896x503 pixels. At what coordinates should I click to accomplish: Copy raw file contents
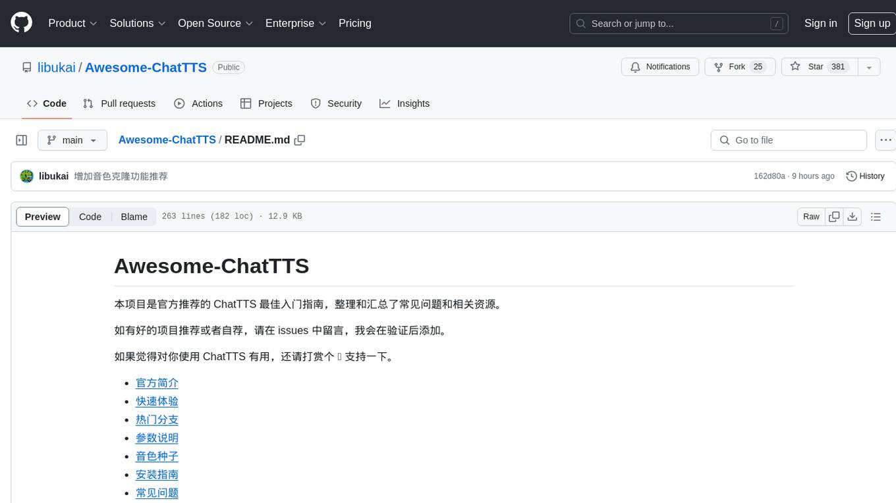pos(834,217)
